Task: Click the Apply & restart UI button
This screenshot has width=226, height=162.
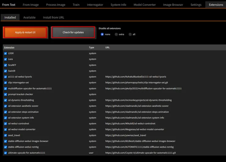Action: [x=25, y=32]
